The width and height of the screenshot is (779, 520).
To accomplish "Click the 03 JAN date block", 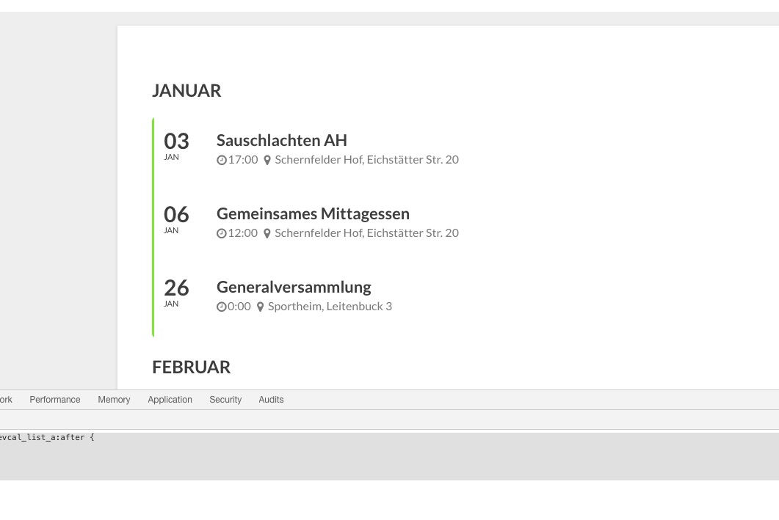I will (176, 146).
